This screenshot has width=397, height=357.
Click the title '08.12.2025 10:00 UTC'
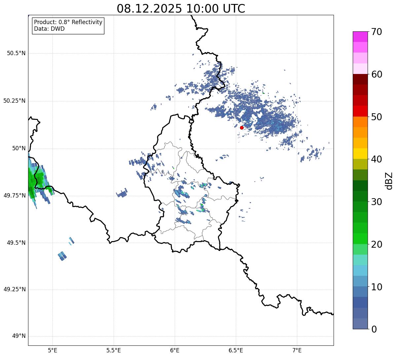(181, 9)
